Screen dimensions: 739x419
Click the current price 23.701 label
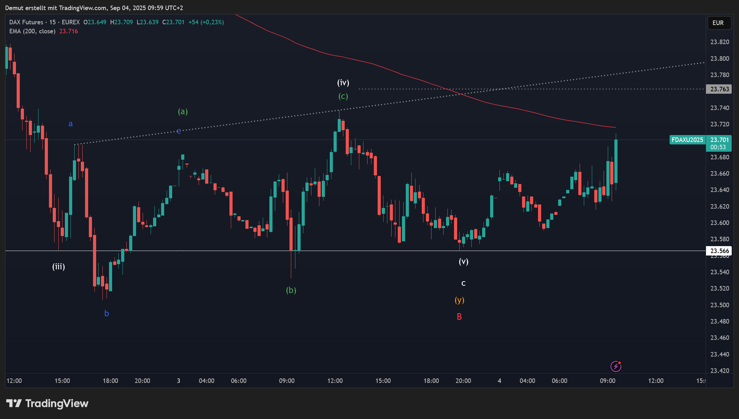point(719,140)
